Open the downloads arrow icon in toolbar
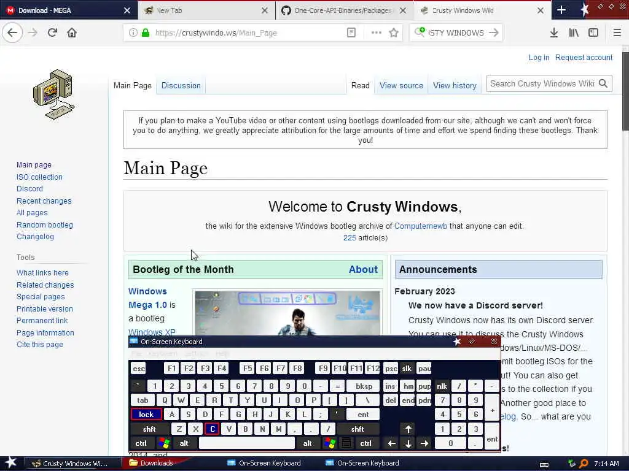The height and width of the screenshot is (471, 629). [554, 33]
